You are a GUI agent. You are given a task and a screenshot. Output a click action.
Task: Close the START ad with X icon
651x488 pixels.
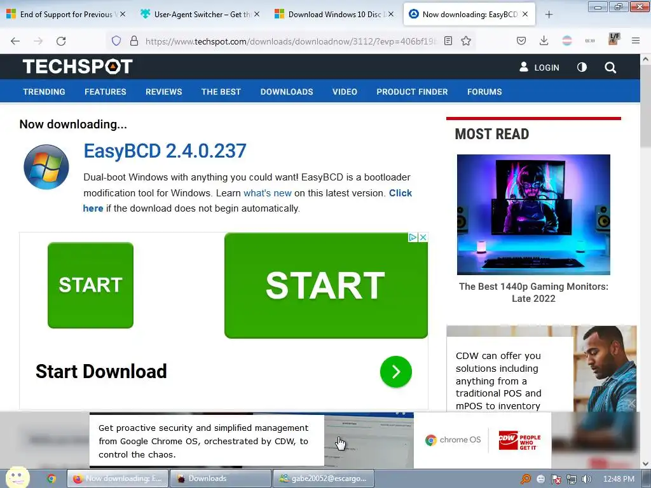(423, 238)
